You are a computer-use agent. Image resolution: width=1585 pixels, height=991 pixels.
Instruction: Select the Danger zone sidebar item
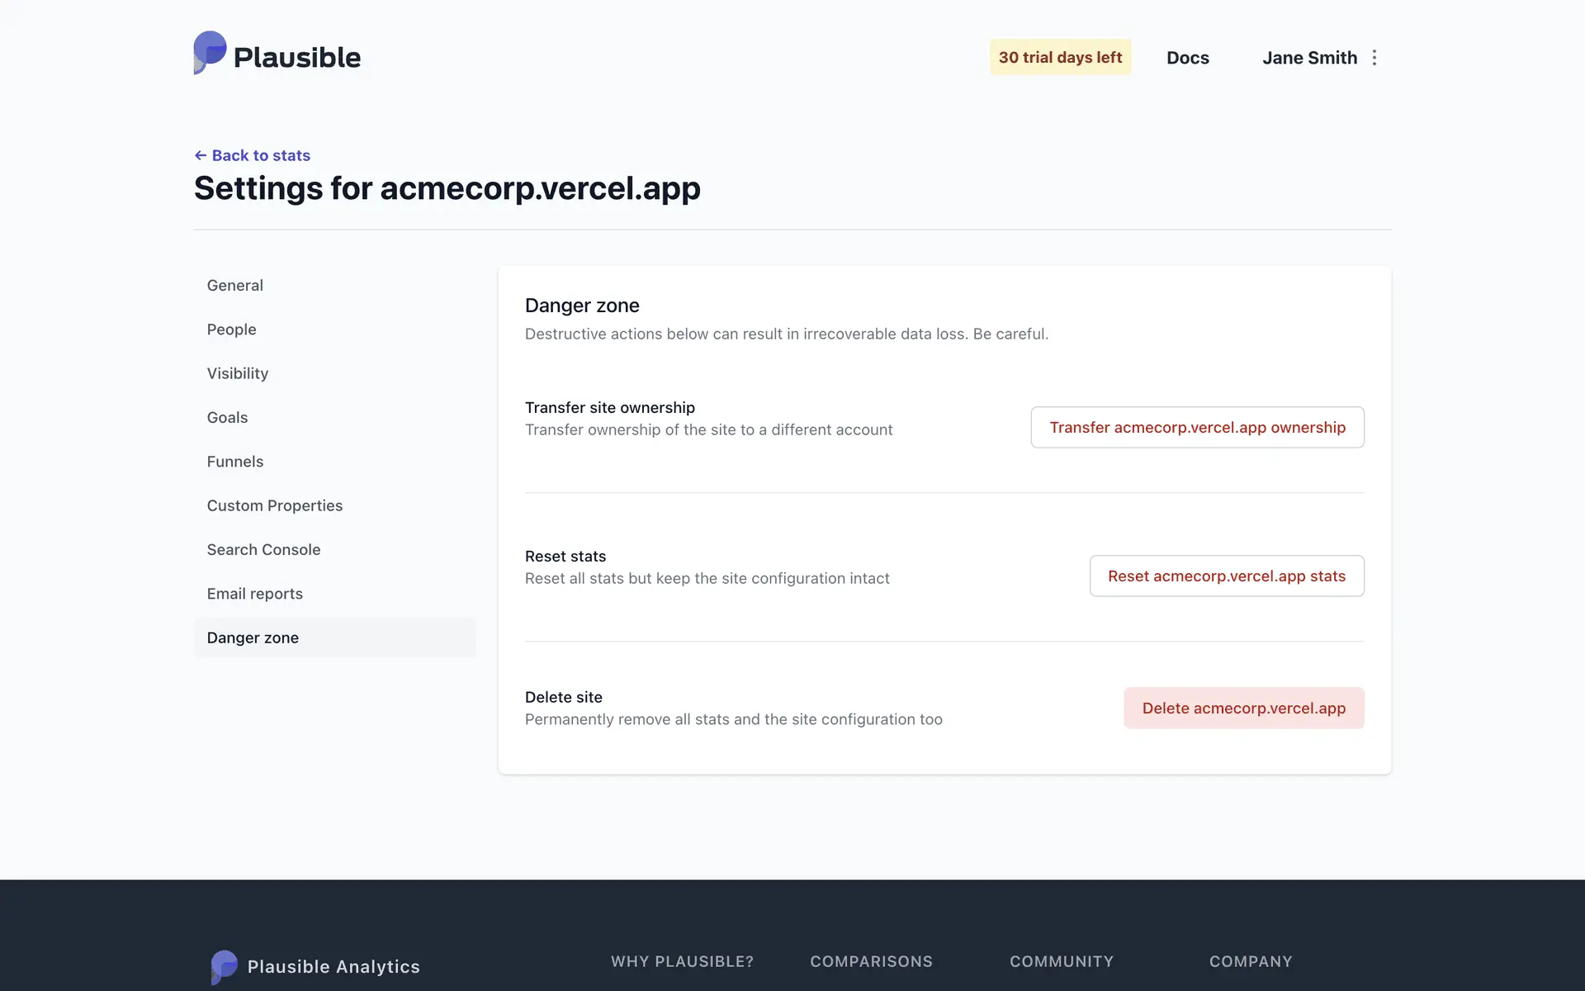click(x=253, y=638)
